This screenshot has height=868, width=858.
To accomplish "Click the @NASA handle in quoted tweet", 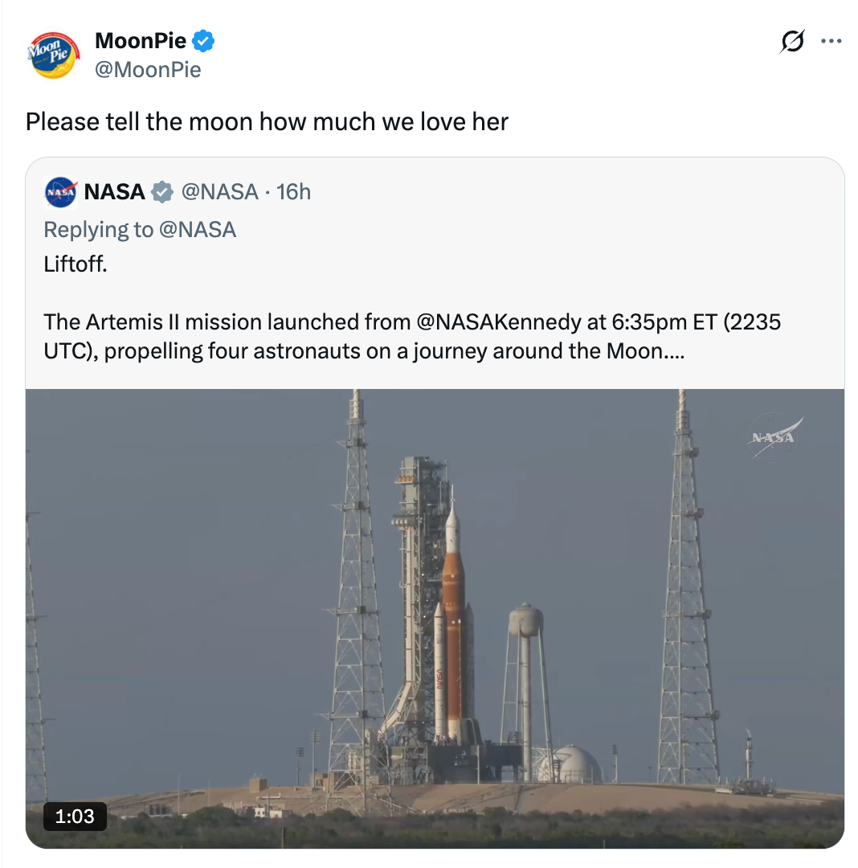I will (x=223, y=192).
